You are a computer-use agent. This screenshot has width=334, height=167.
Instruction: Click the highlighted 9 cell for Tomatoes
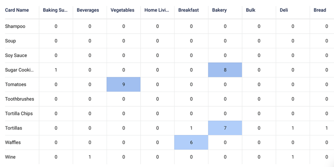(x=123, y=84)
